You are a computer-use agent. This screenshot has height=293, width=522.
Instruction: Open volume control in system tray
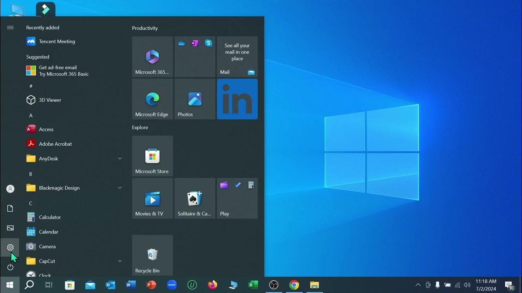[x=467, y=285]
